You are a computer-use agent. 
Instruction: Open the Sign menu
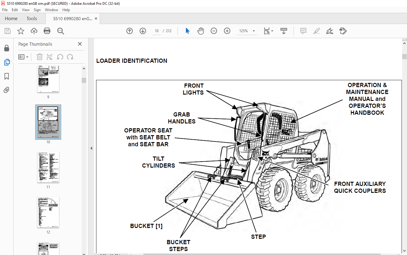click(37, 10)
